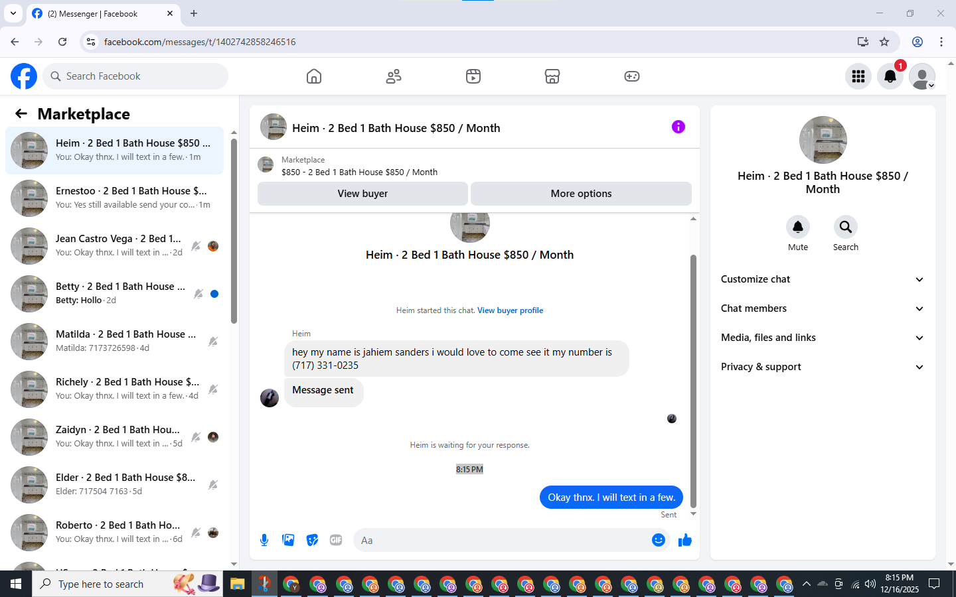This screenshot has height=597, width=956.
Task: Open the Zaidyn conversation
Action: 114,437
